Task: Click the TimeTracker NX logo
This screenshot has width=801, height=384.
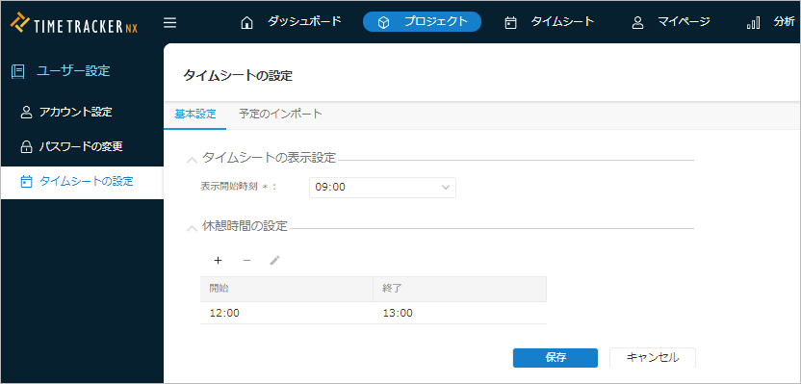Action: pos(73,23)
